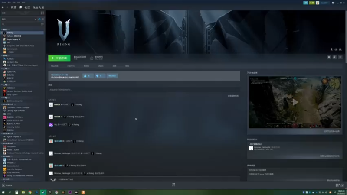Click the add game plus icon
347x195 pixels.
pos(3,185)
